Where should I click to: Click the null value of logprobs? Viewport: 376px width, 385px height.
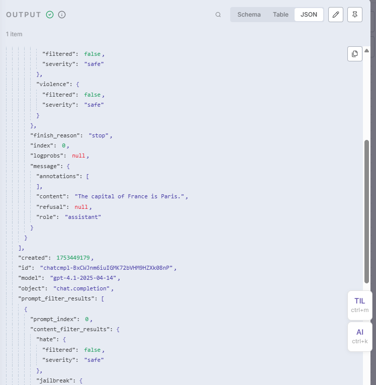click(x=78, y=156)
